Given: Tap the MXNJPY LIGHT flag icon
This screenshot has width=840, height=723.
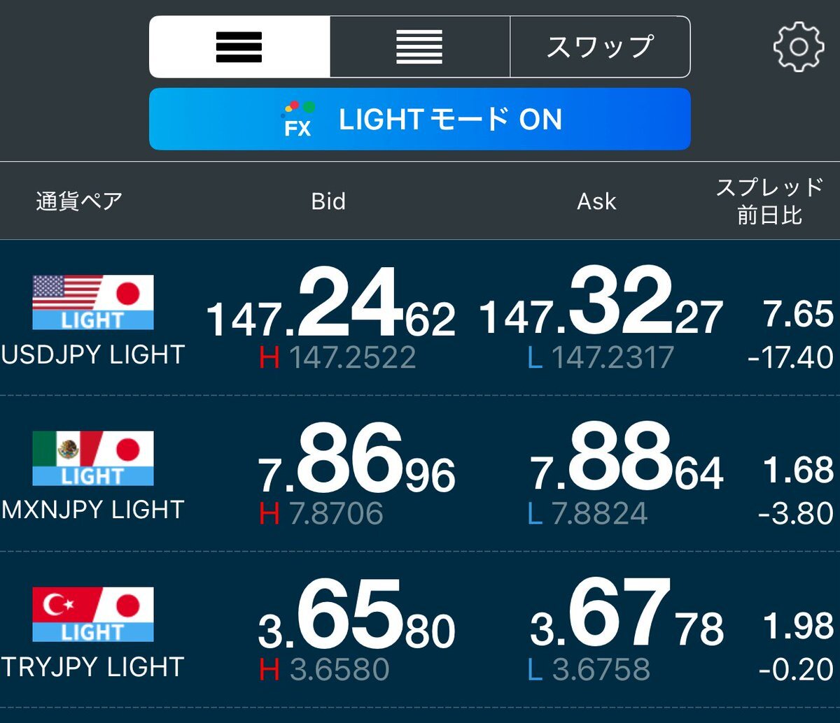Looking at the screenshot, I should point(93,458).
